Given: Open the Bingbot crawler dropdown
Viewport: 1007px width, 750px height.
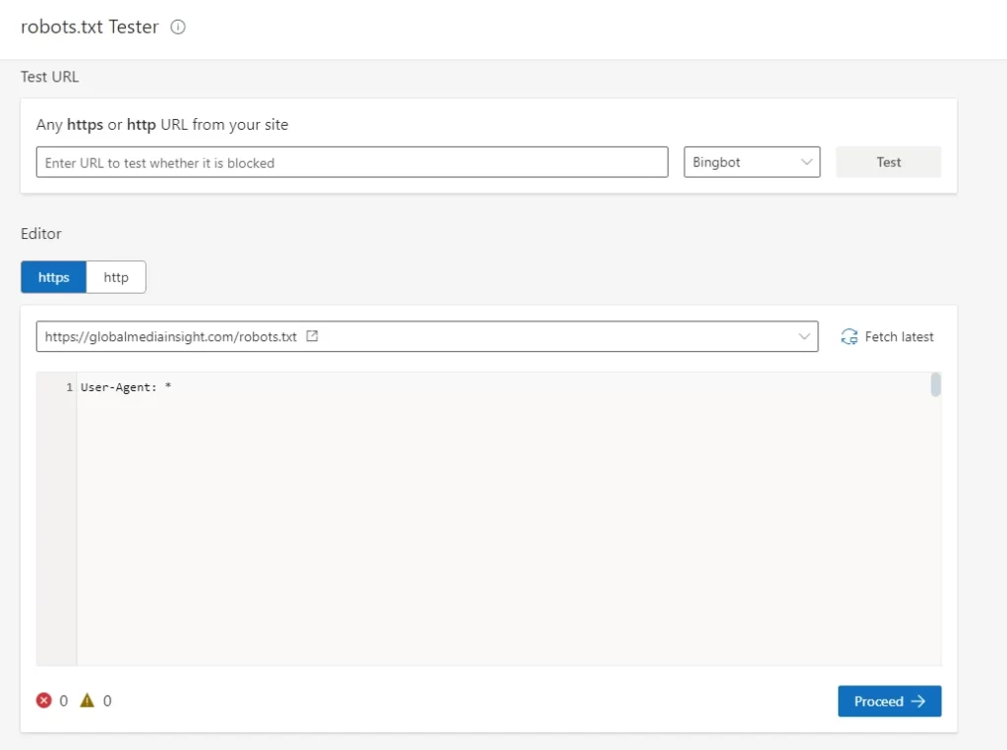Looking at the screenshot, I should click(751, 162).
